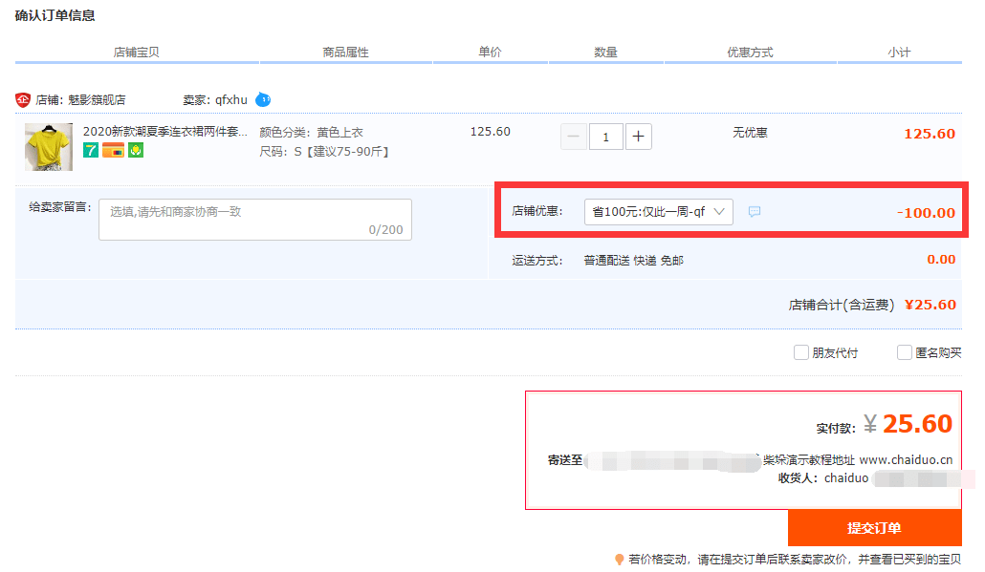Enable the 朋友代付 checkbox

click(801, 352)
